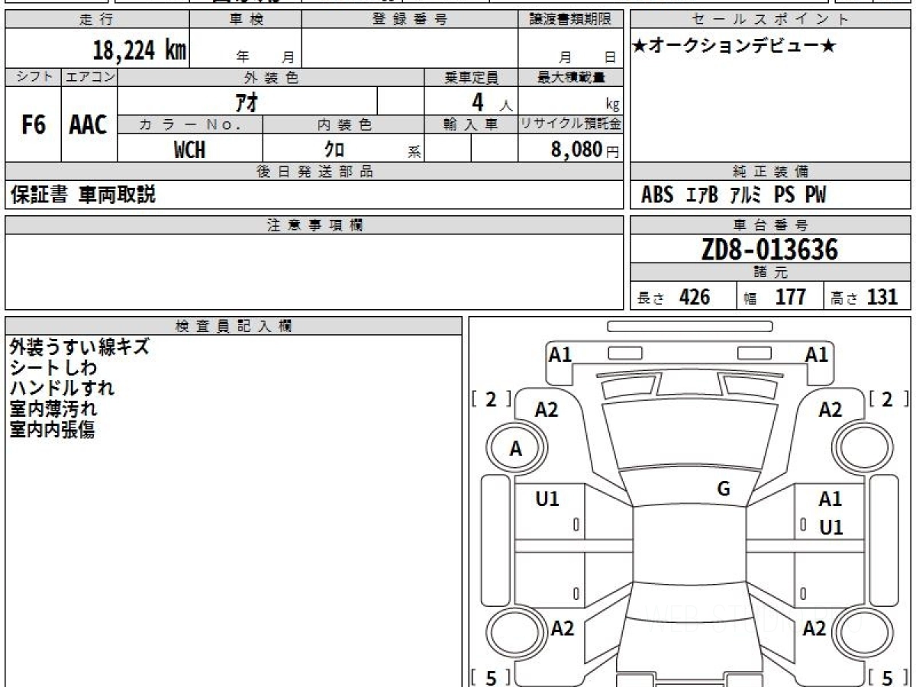Select the 外装うすい線キズ inspector note

coord(79,347)
